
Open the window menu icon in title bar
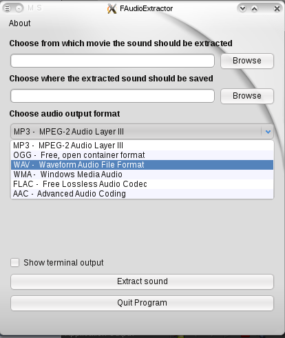point(8,8)
